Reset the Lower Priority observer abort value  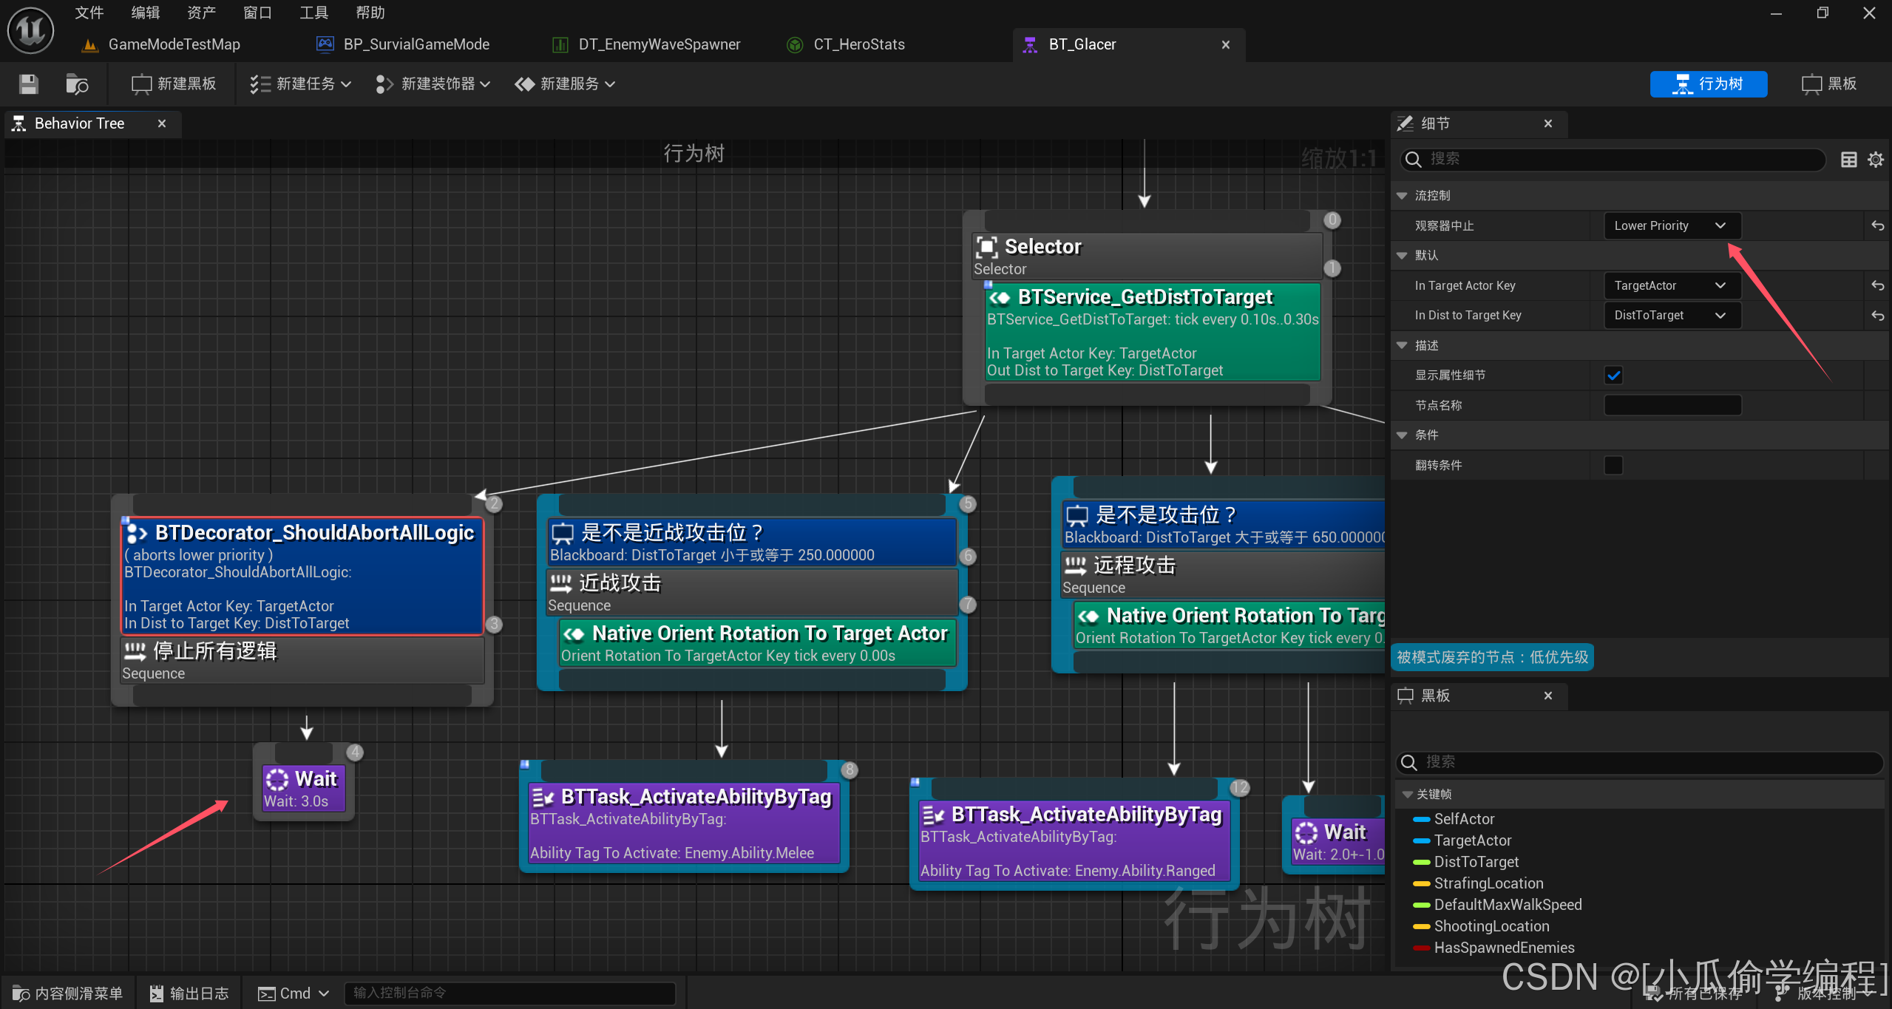(x=1877, y=226)
